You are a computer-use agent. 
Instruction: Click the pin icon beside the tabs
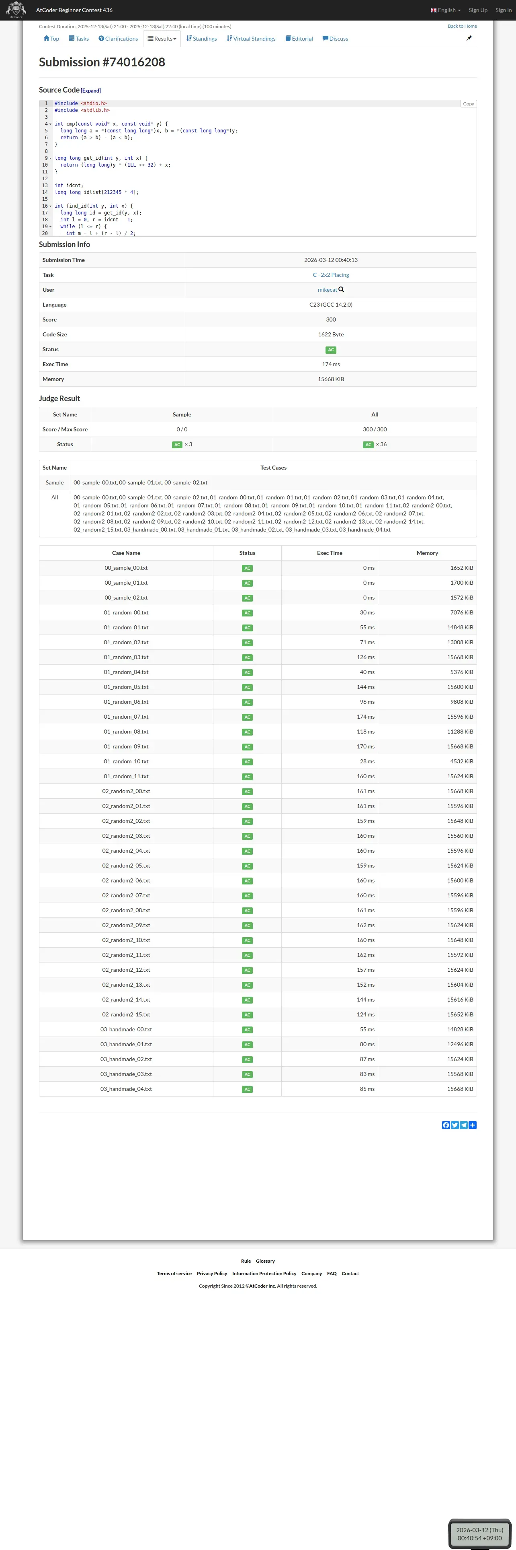[469, 39]
